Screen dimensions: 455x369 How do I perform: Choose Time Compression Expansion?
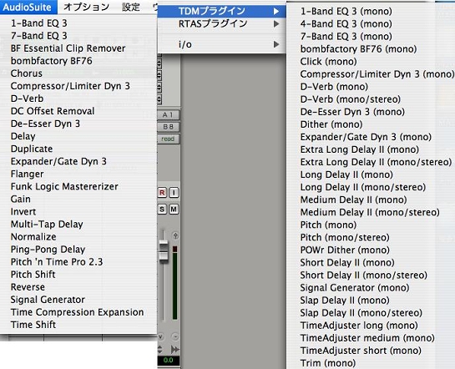pyautogui.click(x=77, y=312)
